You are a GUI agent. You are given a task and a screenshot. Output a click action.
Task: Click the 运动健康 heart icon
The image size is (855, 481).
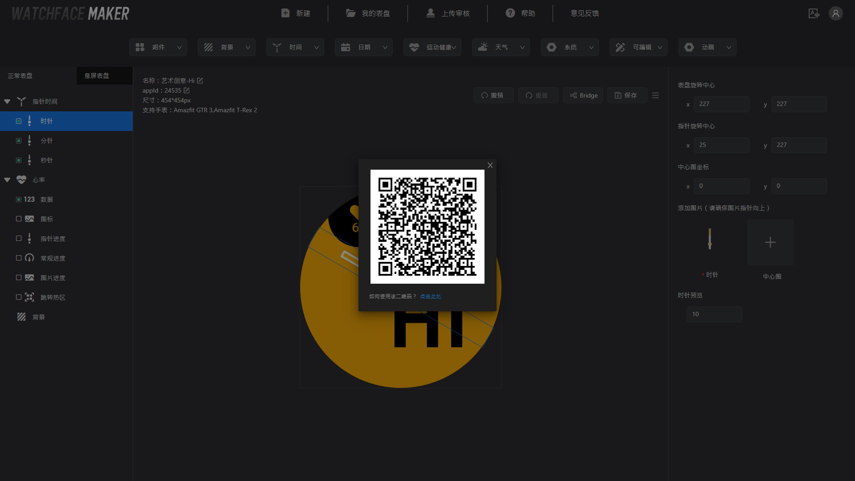(x=414, y=47)
